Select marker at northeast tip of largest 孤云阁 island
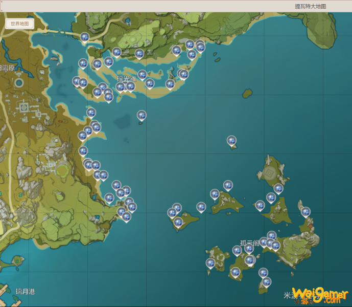 click(306, 212)
